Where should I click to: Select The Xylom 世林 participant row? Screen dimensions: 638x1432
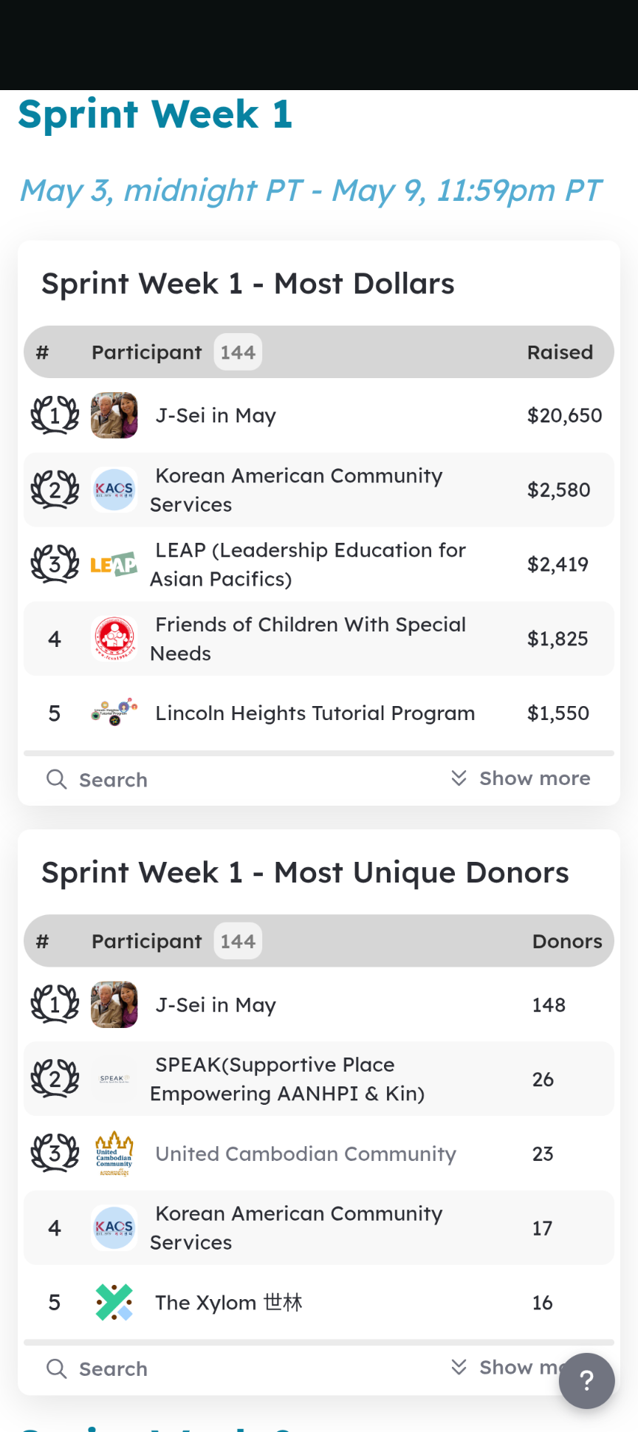click(x=319, y=1302)
